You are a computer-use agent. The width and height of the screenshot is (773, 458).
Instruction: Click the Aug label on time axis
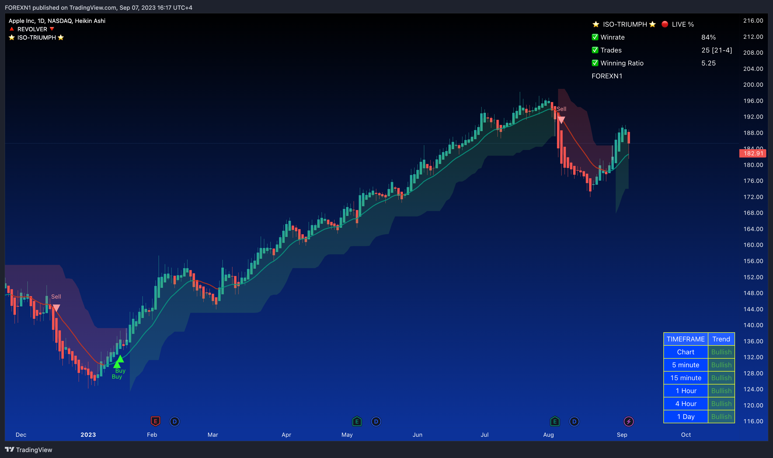point(548,435)
